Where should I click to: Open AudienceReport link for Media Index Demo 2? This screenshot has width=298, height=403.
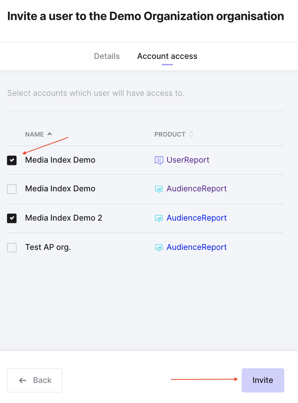(197, 218)
